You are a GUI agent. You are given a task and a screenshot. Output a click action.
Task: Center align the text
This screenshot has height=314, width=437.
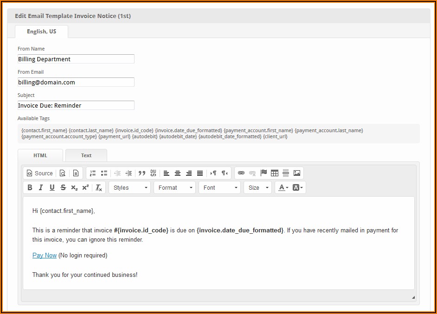pos(178,173)
